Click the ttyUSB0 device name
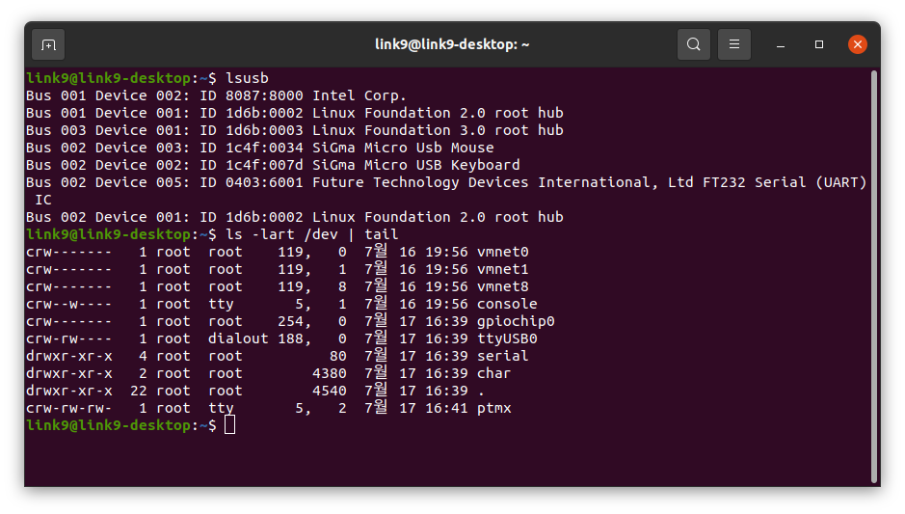Screen dimensions: 905x514 [x=507, y=338]
